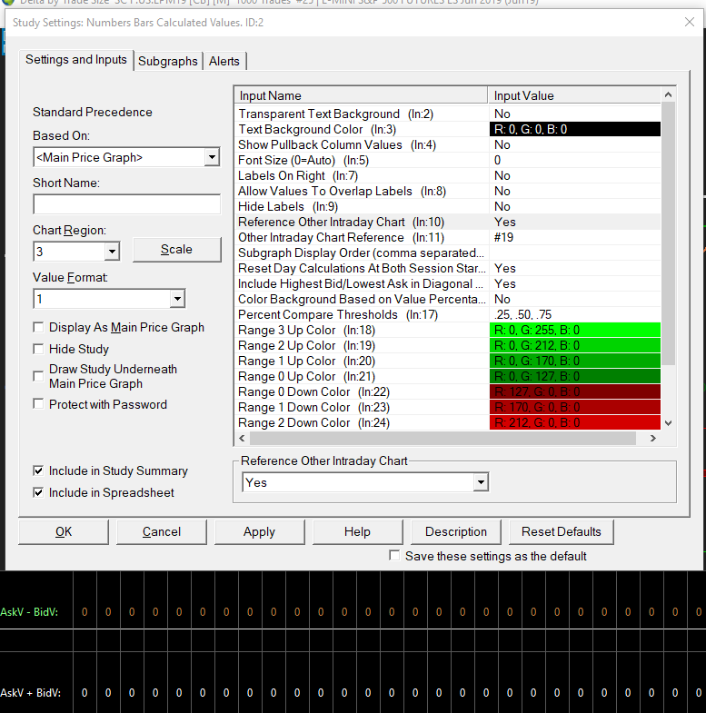Pick the Text Background Color black swatch
This screenshot has width=706, height=713.
pos(574,129)
